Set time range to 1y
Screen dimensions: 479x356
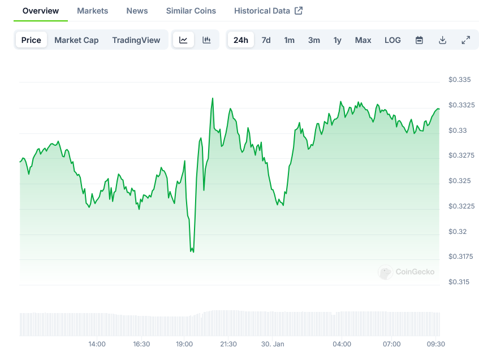(x=337, y=40)
